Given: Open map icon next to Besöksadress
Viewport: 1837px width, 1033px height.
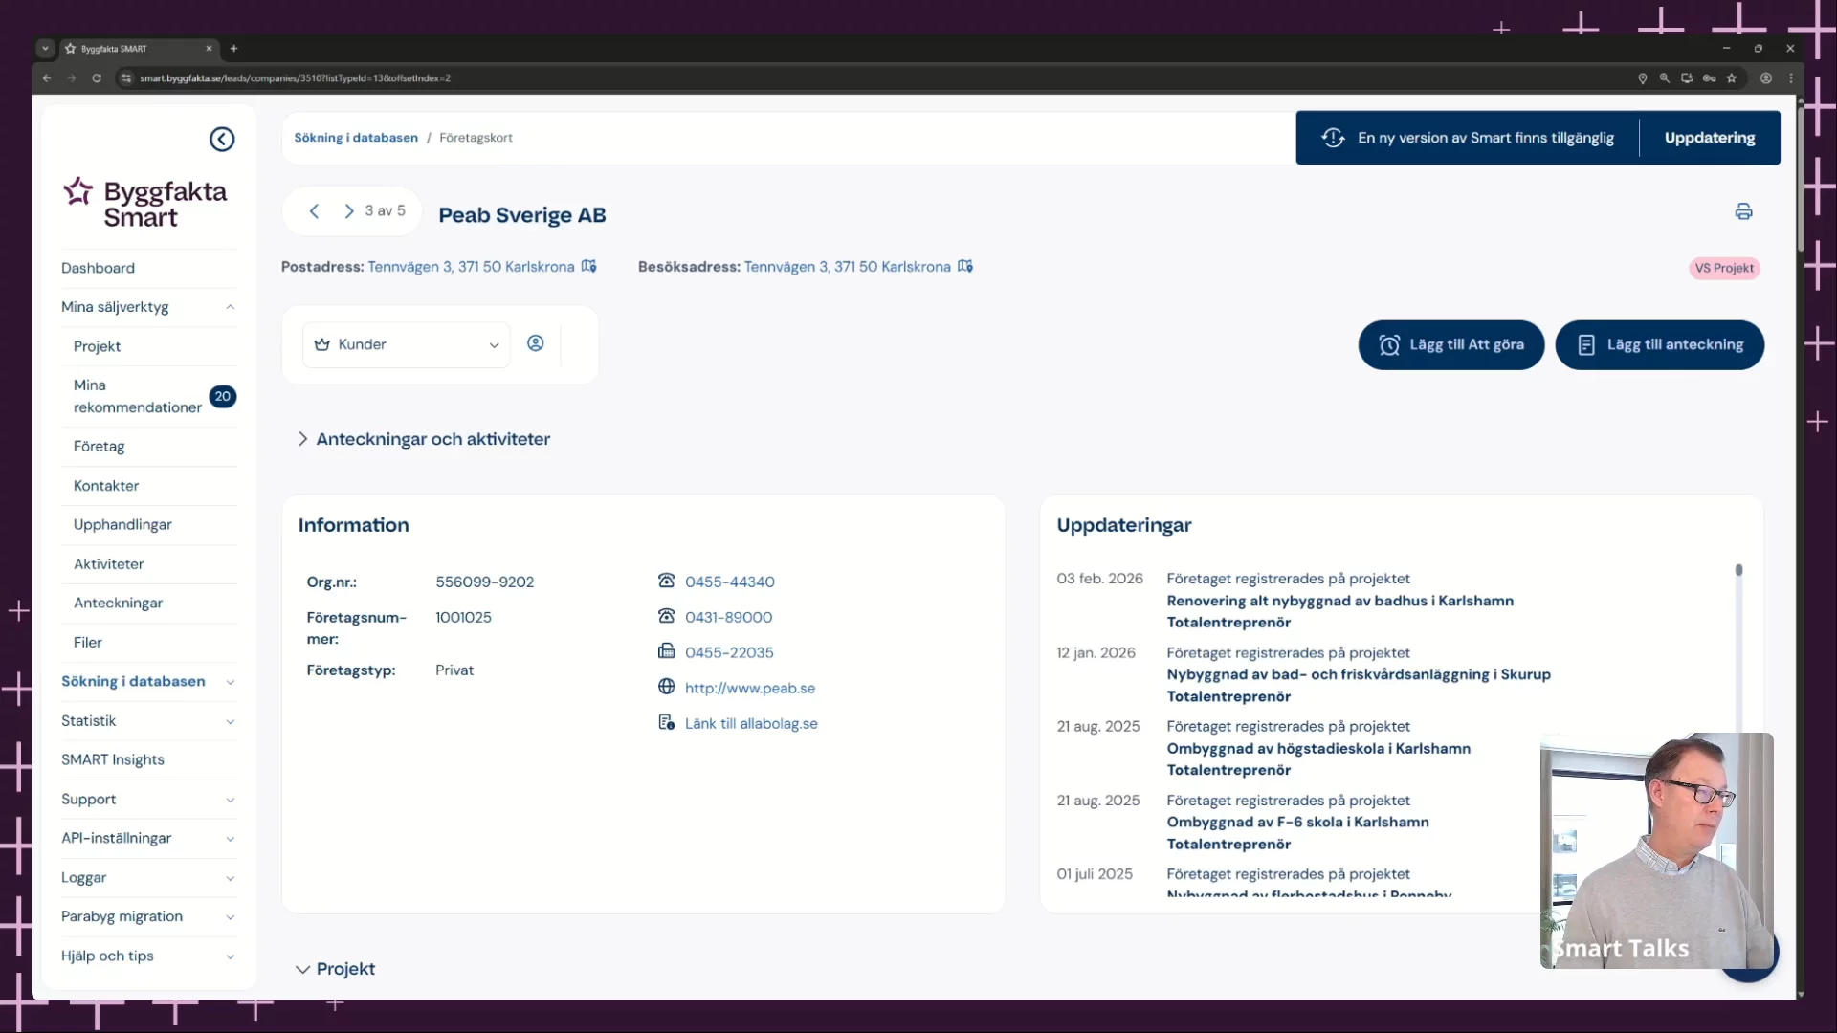Looking at the screenshot, I should pyautogui.click(x=965, y=266).
